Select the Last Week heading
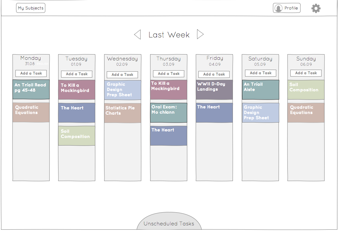The width and height of the screenshot is (338, 232). (x=169, y=35)
